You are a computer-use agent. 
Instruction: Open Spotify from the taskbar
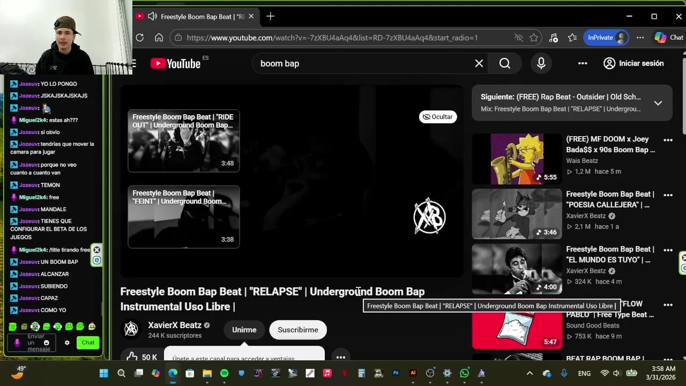point(224,373)
